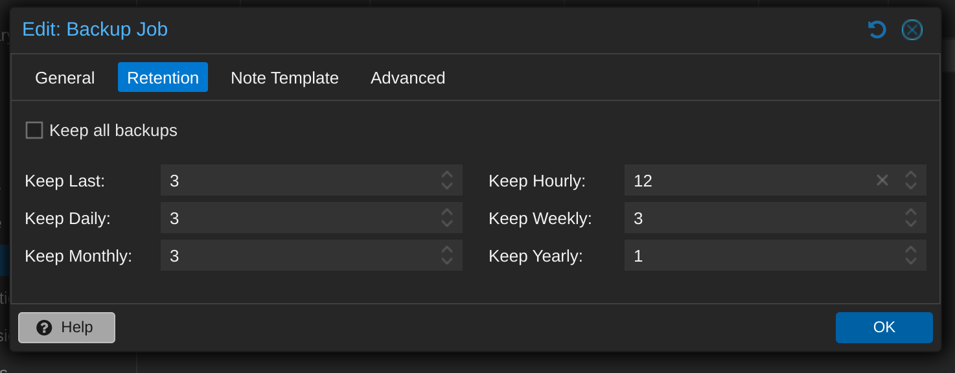Decrease Keep Last using down arrow

coord(447,186)
